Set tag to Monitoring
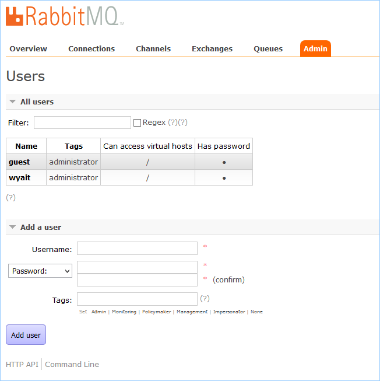This screenshot has height=381, width=380. point(124,312)
